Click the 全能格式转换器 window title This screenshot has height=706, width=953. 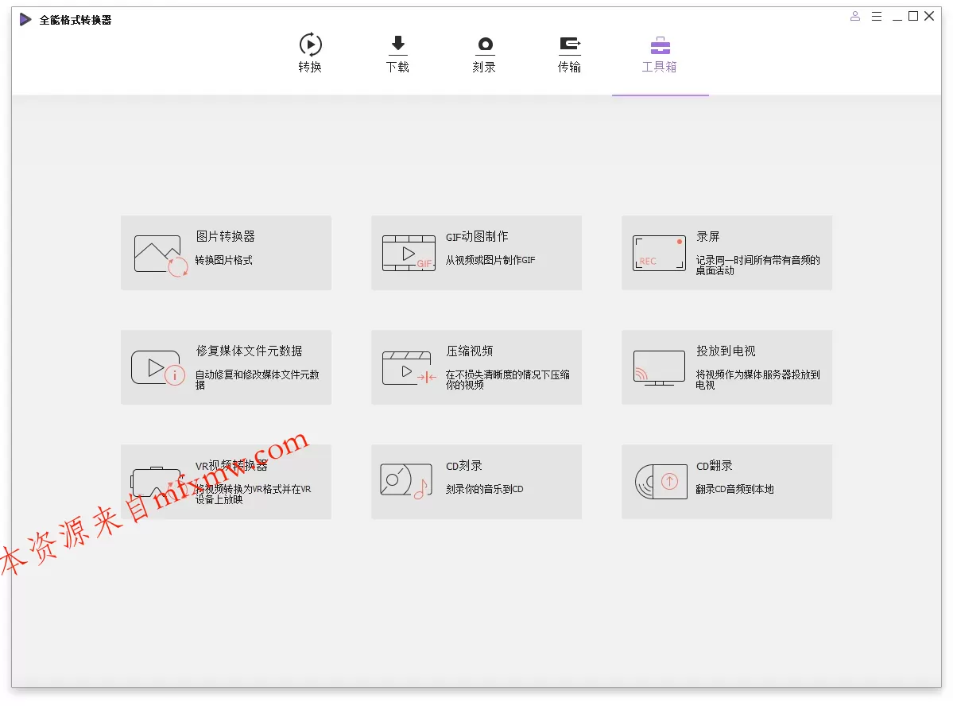point(76,20)
